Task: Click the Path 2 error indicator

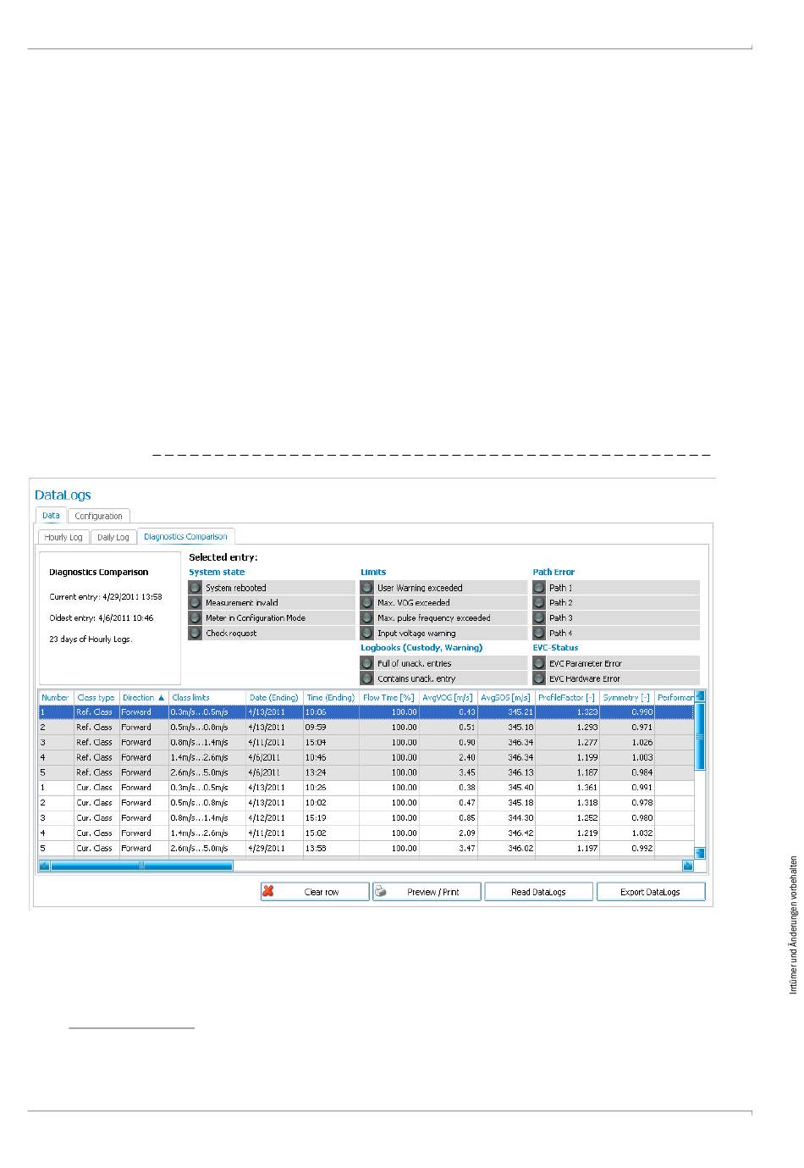Action: tap(539, 603)
